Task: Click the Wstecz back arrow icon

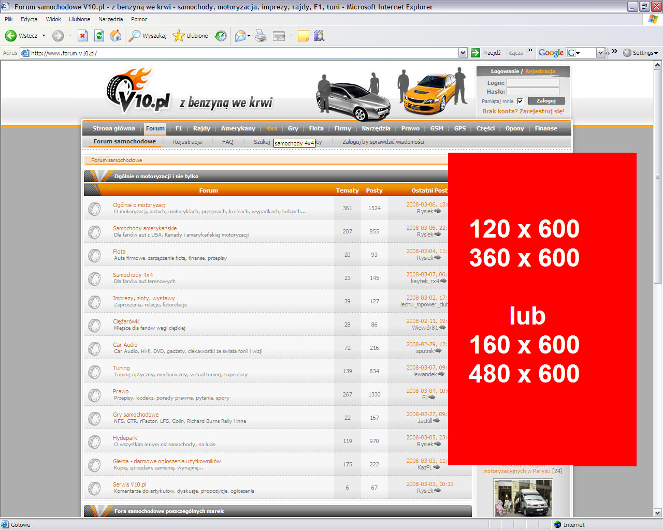Action: [10, 36]
